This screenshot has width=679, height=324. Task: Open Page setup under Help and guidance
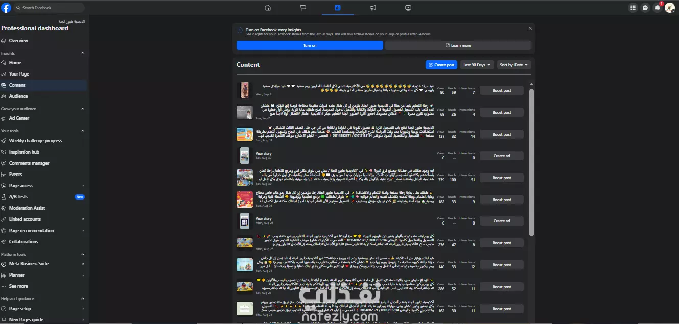(x=43, y=309)
